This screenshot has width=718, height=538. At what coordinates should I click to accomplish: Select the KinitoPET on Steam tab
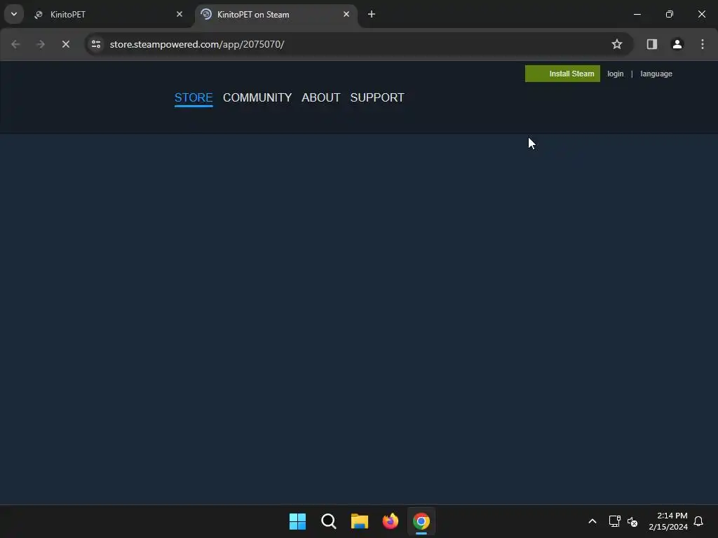(275, 15)
